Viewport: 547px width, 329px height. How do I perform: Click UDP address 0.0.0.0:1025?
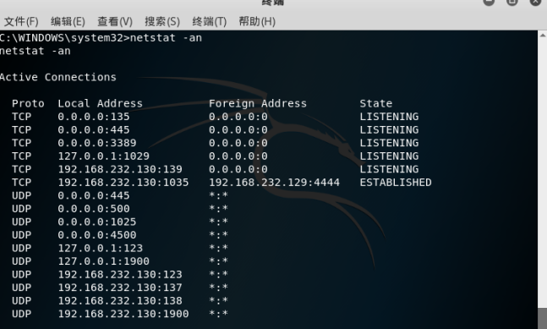(97, 222)
